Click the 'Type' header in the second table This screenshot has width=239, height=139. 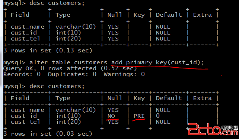pos(63,98)
